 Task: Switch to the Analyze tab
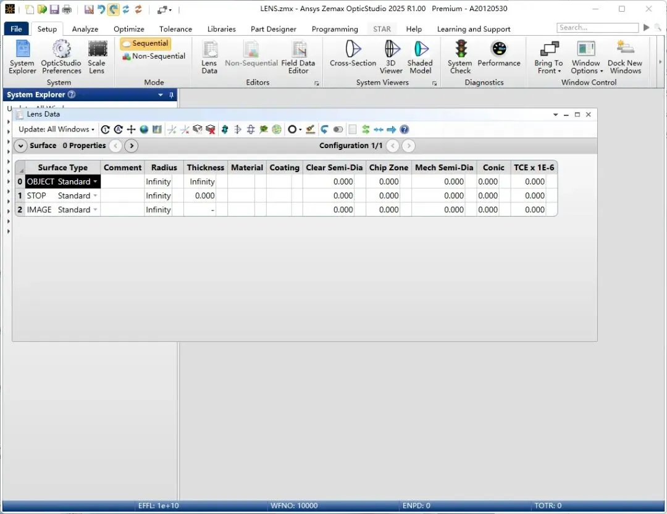click(85, 29)
